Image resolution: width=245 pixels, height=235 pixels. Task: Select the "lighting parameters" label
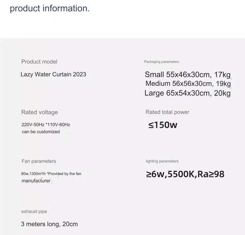pyautogui.click(x=162, y=161)
